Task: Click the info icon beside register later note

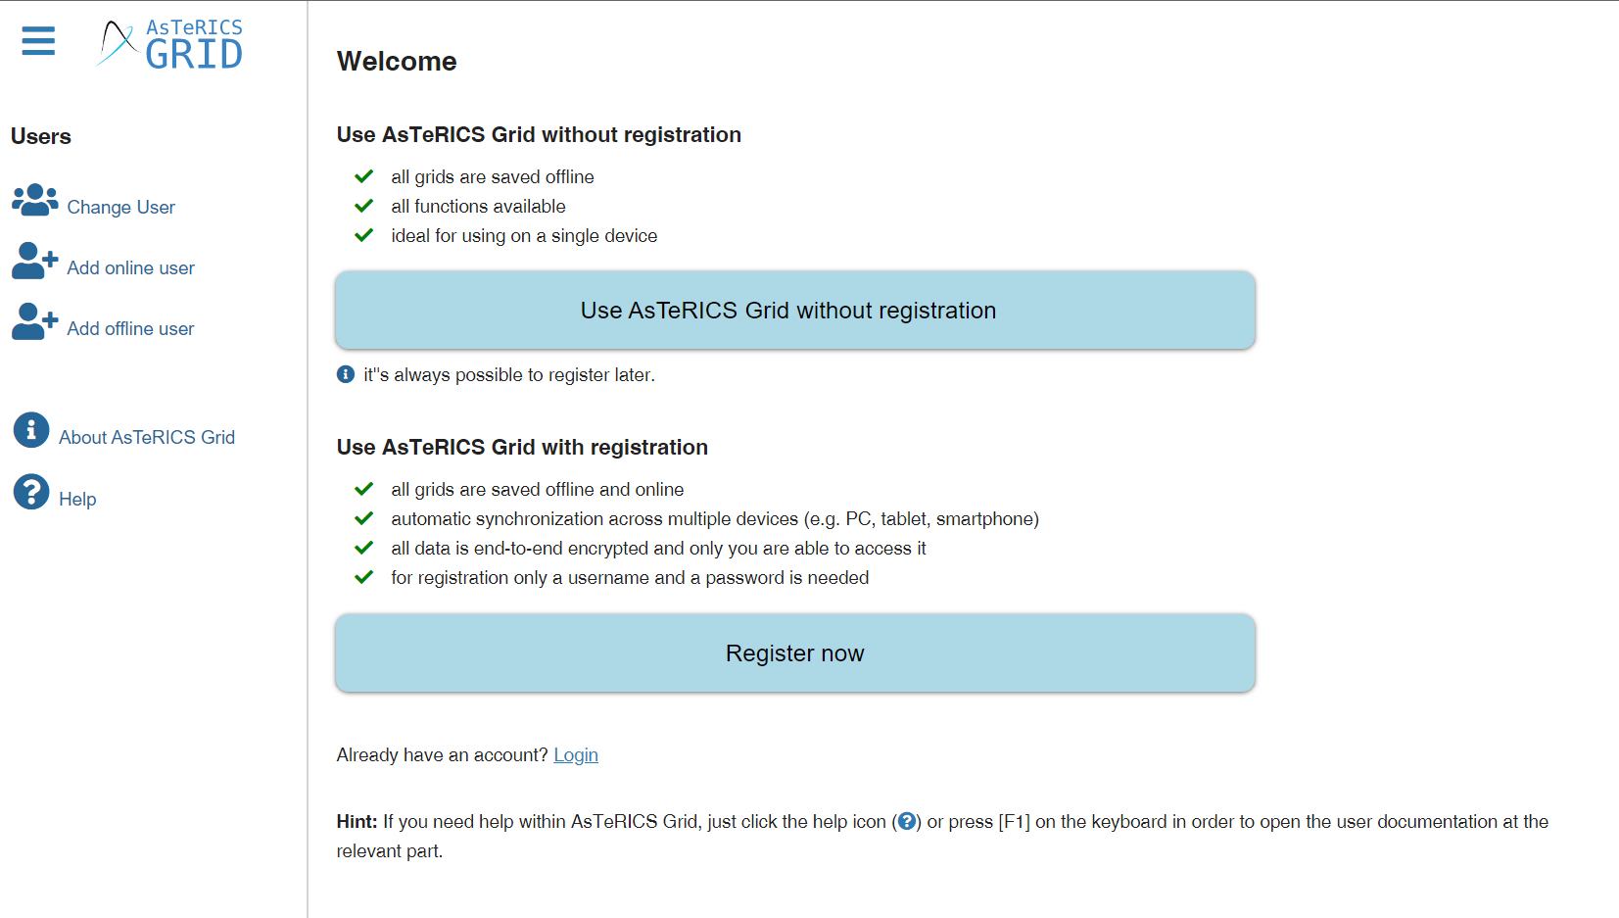Action: click(346, 374)
